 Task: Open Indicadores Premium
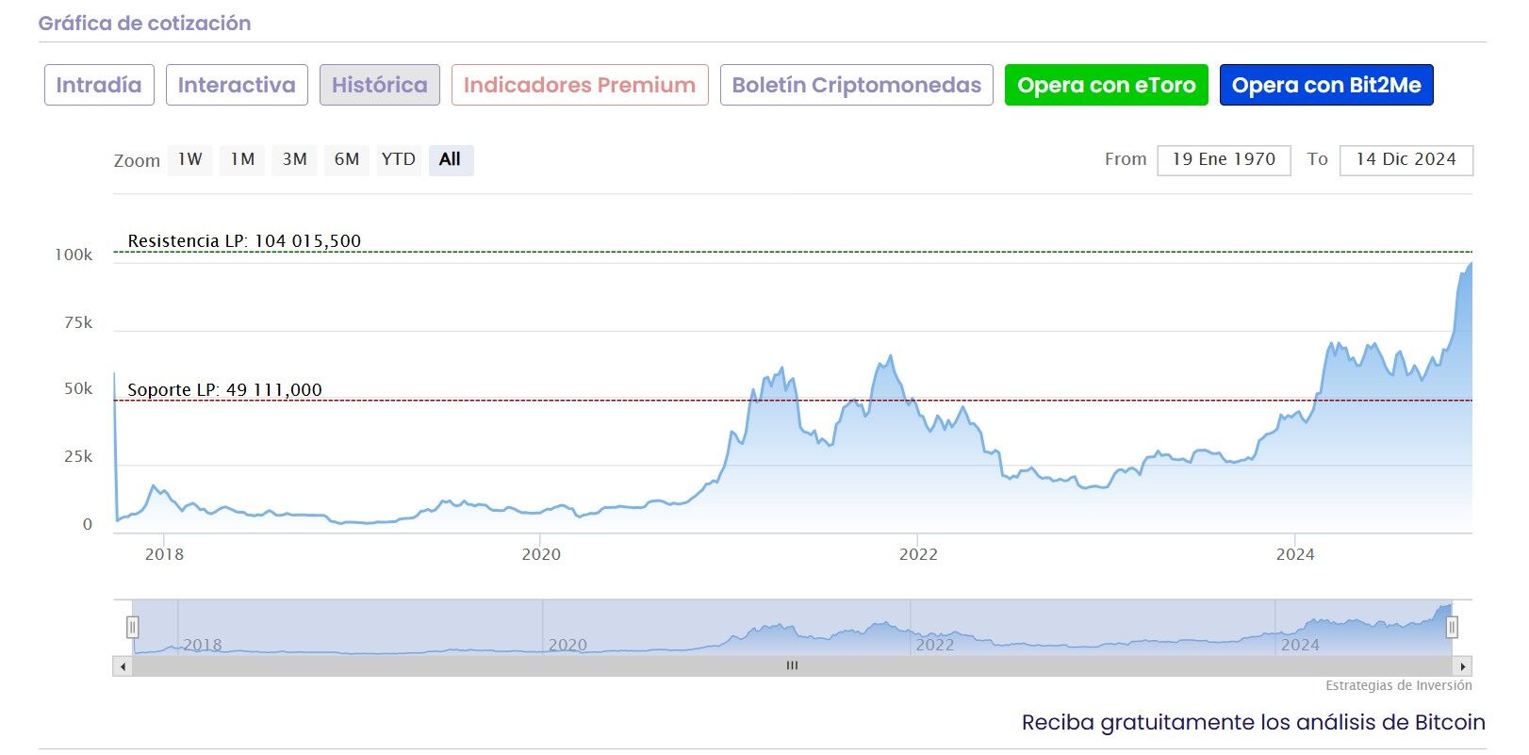[580, 85]
